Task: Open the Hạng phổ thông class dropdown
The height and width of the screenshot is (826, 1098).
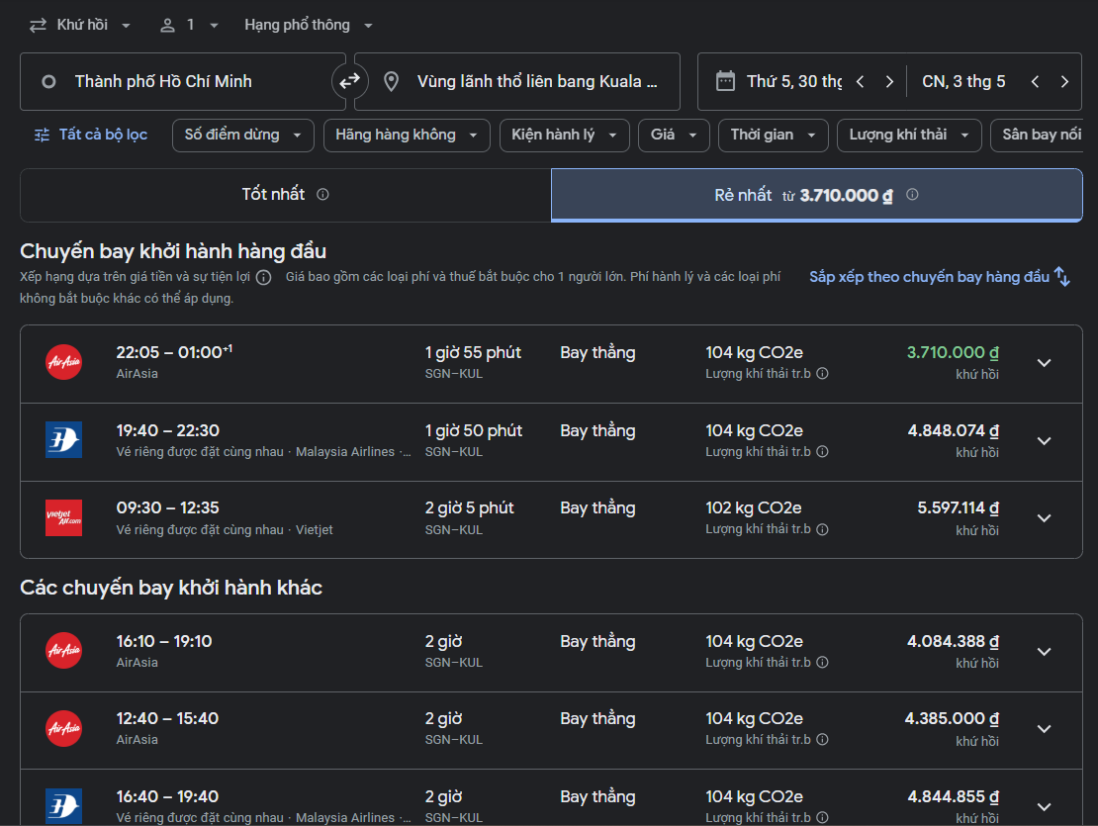Action: click(309, 25)
